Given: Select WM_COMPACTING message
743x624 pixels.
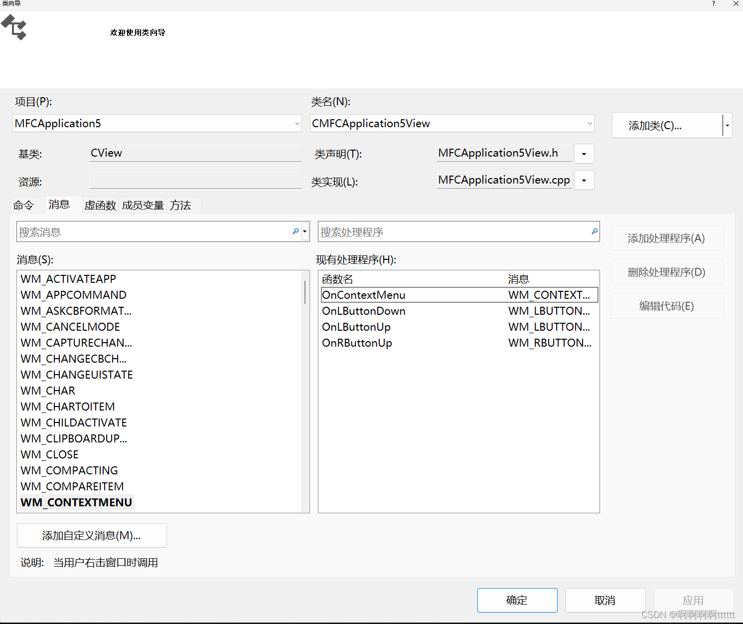Looking at the screenshot, I should (69, 470).
